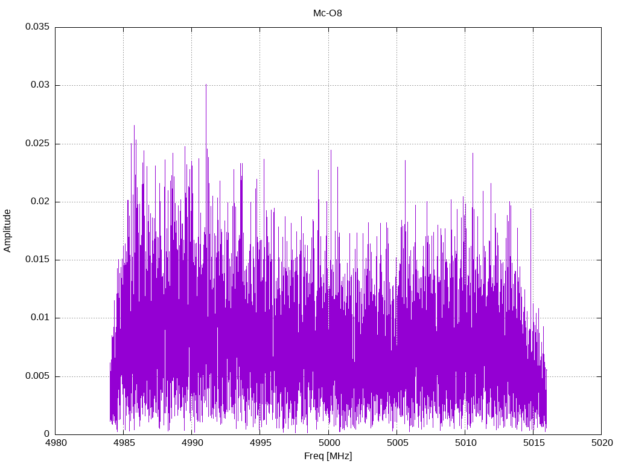Click the plot title Mc-O8
The height and width of the screenshot is (464, 618).
(328, 13)
